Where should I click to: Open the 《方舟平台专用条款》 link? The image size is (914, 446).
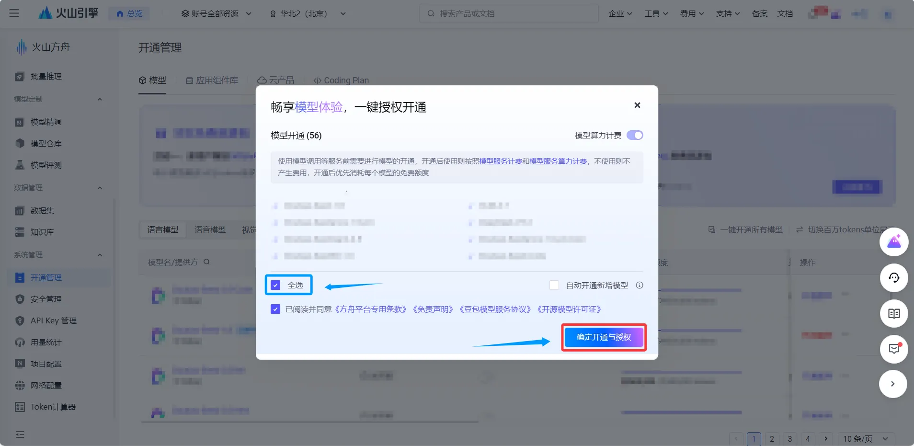point(373,309)
